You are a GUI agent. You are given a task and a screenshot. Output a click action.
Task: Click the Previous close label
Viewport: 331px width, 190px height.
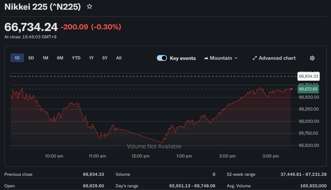coord(18,174)
